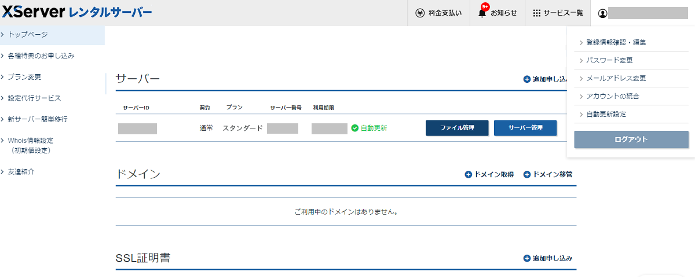Click the green 自動更新 status checkmark

click(355, 128)
